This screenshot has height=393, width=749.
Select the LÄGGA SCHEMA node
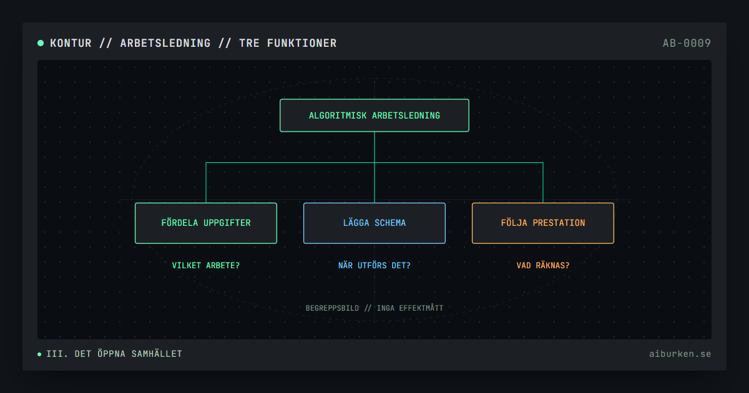(374, 223)
